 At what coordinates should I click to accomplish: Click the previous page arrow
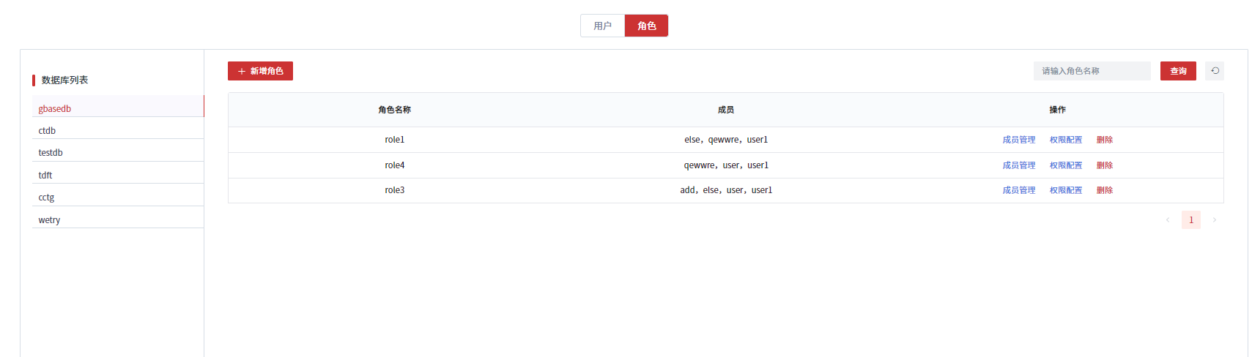click(x=1167, y=220)
